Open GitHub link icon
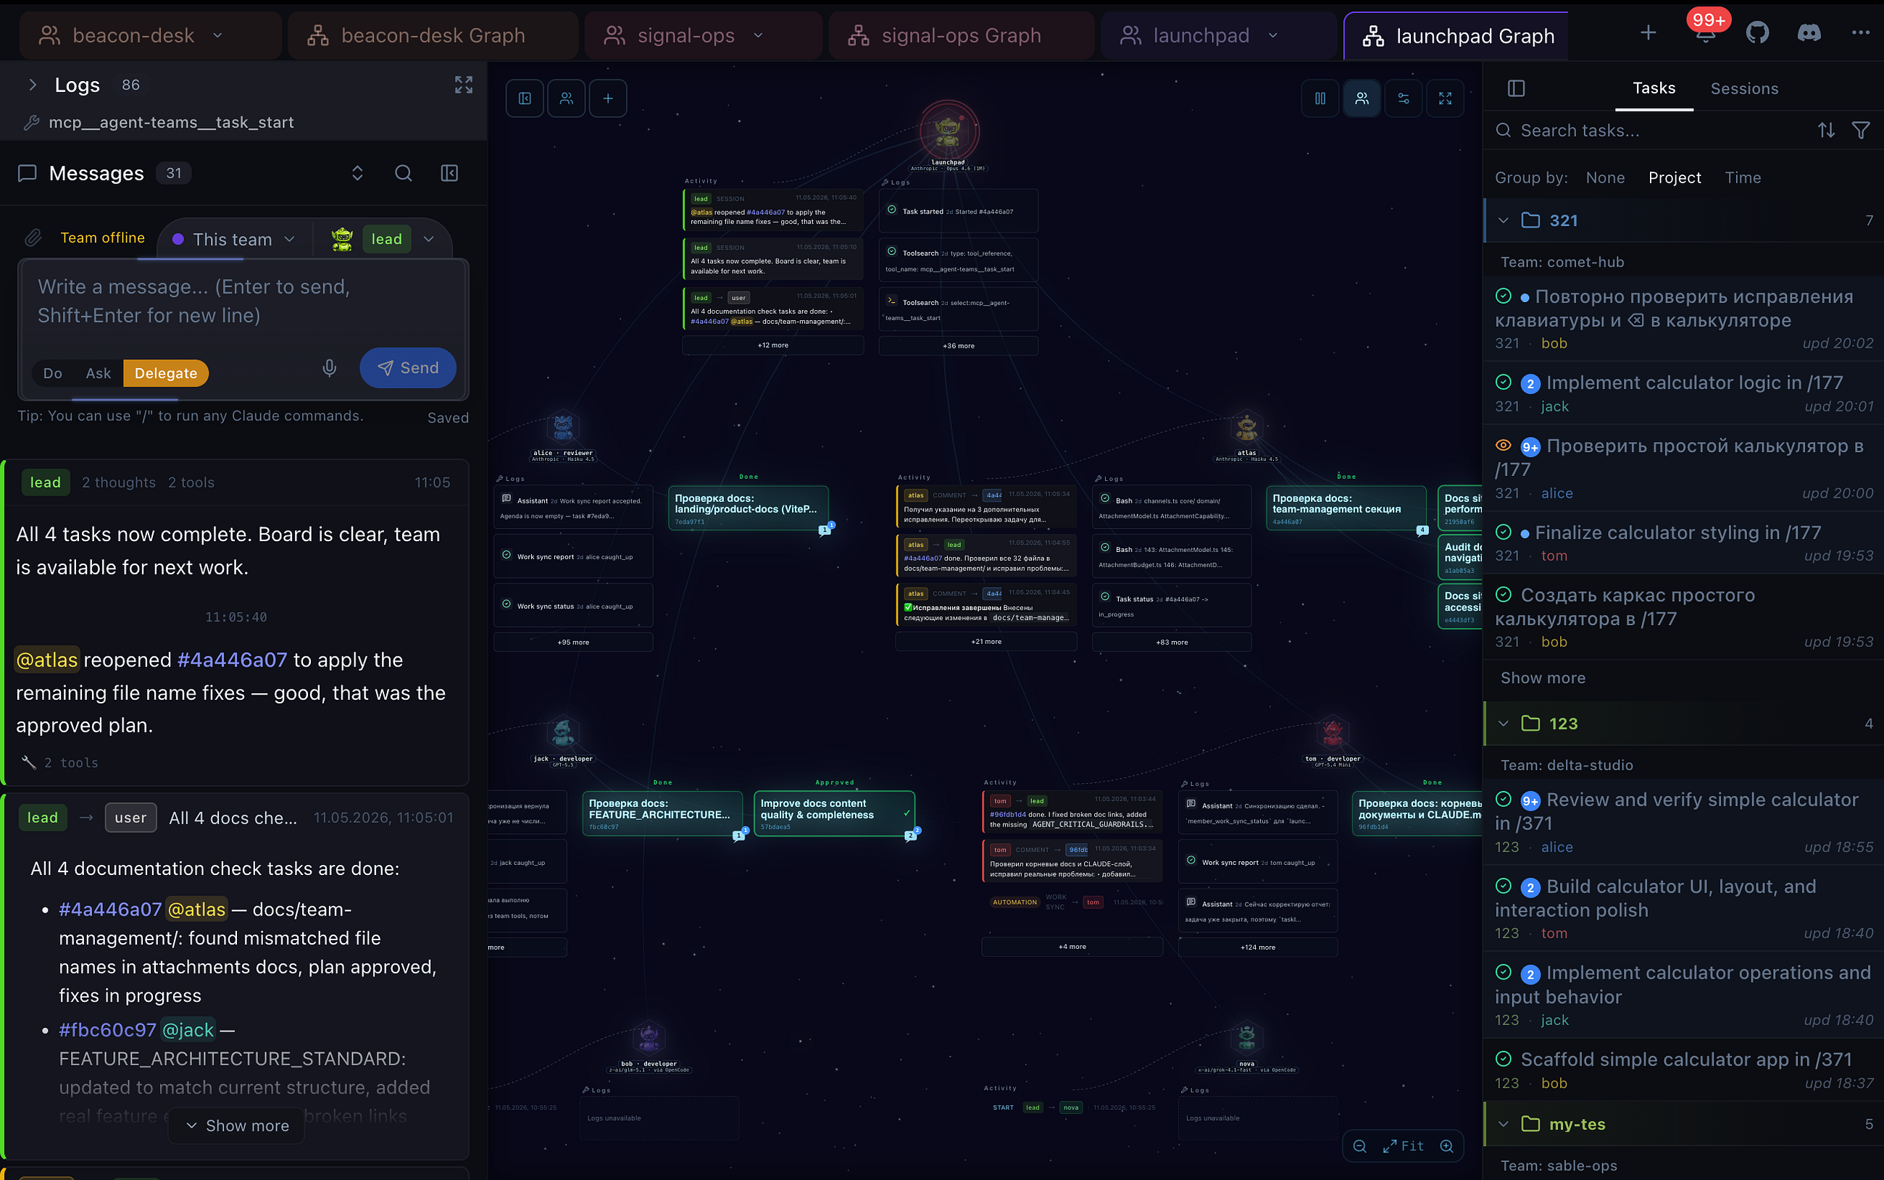Viewport: 1884px width, 1180px height. [x=1758, y=33]
